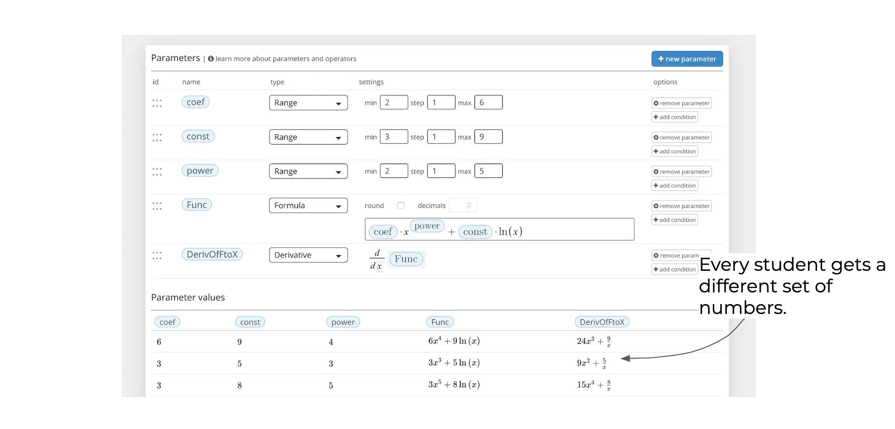Open the Formula type dropdown for Func
Viewport: 895px width, 429px height.
pyautogui.click(x=308, y=206)
